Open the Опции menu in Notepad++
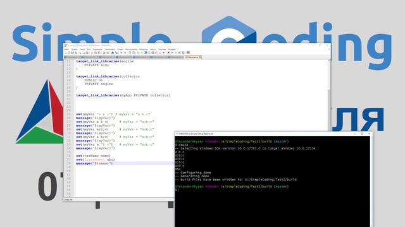The width and height of the screenshot is (405, 227). [x=120, y=49]
